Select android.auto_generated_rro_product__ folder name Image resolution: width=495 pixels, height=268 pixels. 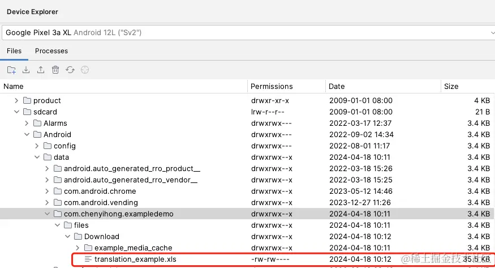132,168
